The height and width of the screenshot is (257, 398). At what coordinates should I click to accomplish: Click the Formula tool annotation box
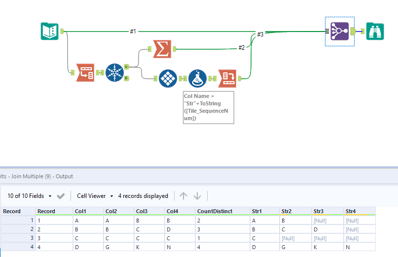(209, 107)
